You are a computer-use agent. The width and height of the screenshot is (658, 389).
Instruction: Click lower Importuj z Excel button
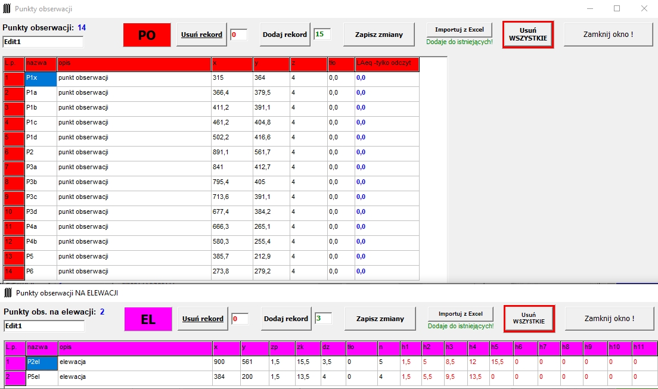point(460,313)
